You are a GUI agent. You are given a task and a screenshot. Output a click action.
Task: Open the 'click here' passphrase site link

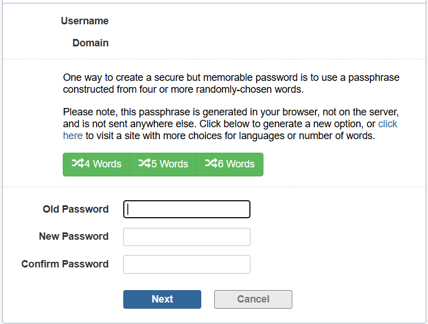pyautogui.click(x=387, y=124)
